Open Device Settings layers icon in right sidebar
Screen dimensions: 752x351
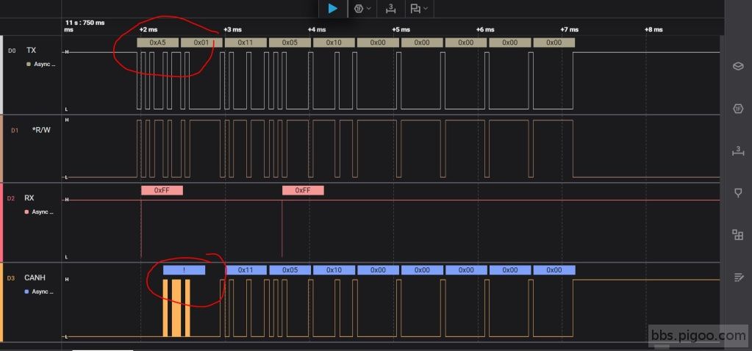[x=738, y=66]
